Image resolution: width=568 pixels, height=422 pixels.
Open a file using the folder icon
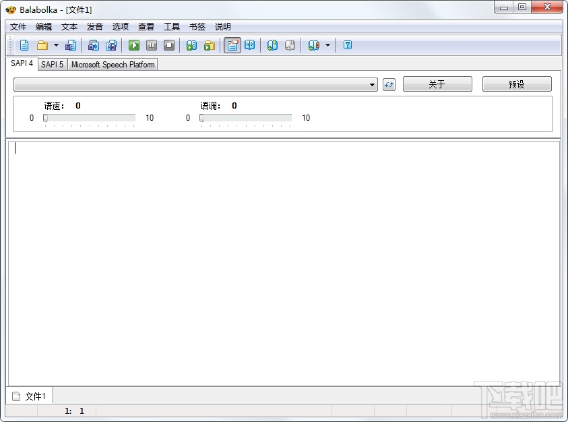point(42,45)
